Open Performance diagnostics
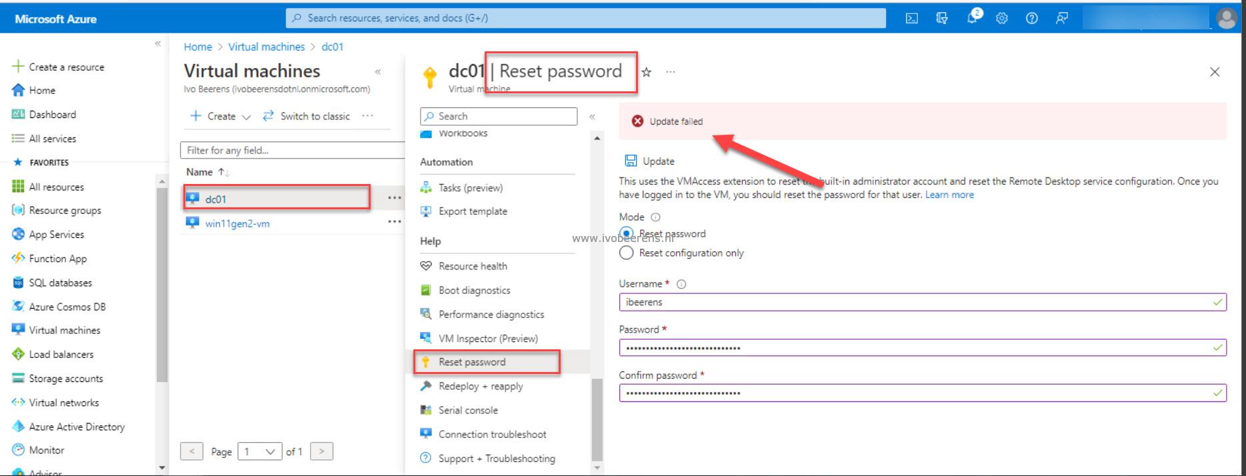This screenshot has width=1246, height=476. coord(491,314)
